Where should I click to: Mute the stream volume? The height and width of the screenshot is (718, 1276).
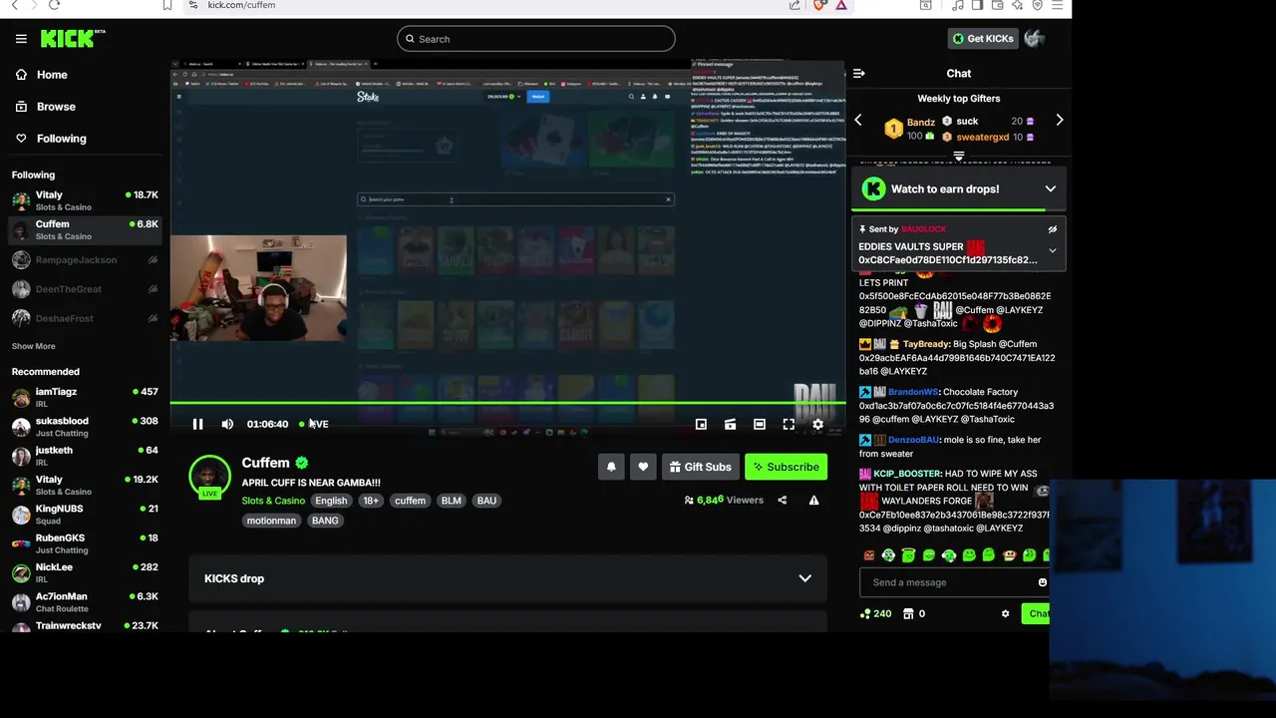(x=227, y=424)
